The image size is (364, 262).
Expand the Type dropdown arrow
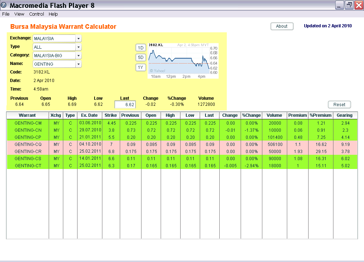coord(79,47)
